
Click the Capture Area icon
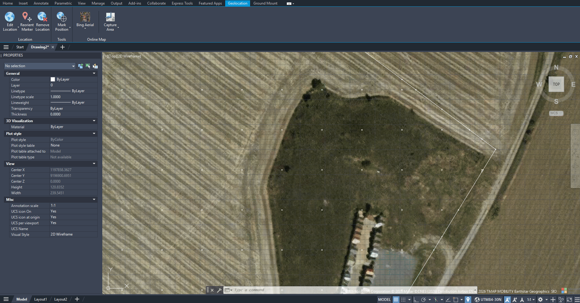[110, 17]
